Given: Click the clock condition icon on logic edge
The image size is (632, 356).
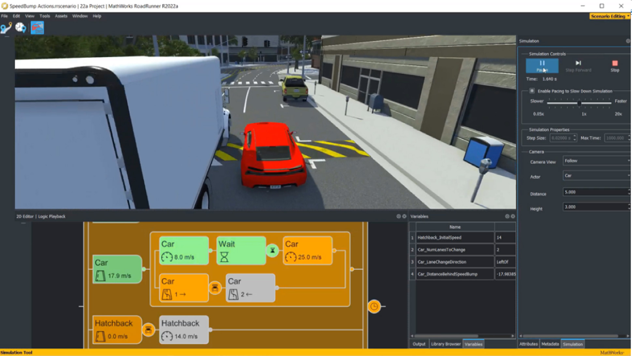Looking at the screenshot, I should tap(374, 306).
